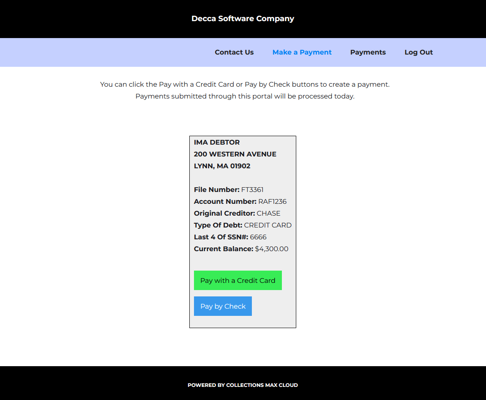
Task: Open the Payments section
Action: (x=368, y=52)
